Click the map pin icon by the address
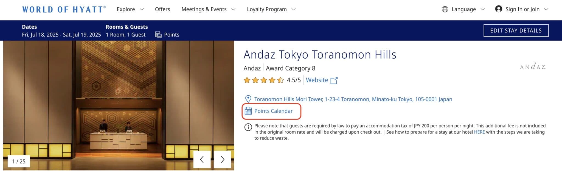 click(248, 99)
